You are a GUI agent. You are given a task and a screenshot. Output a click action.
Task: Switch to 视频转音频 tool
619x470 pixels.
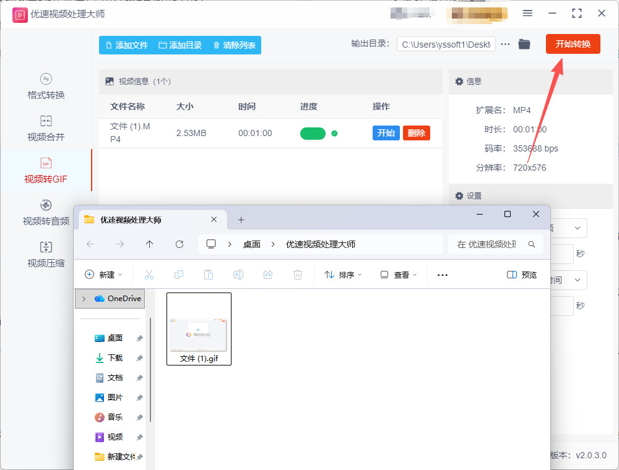[x=46, y=213]
